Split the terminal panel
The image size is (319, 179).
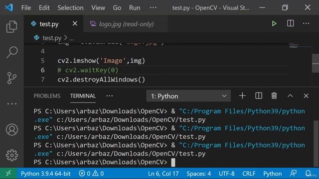tap(259, 95)
